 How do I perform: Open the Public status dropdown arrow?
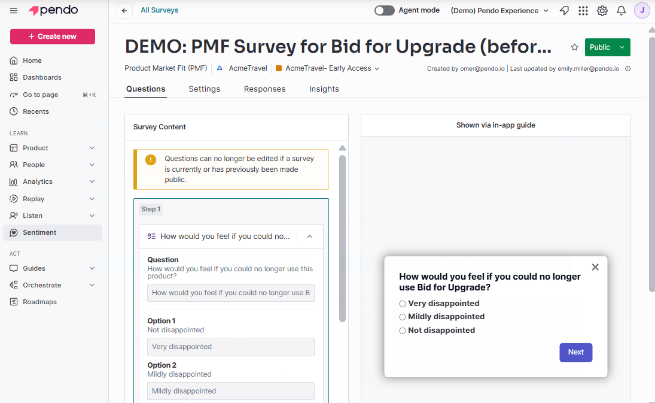(622, 47)
